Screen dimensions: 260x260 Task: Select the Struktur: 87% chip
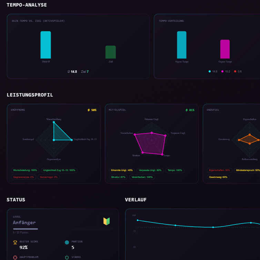click(x=118, y=177)
